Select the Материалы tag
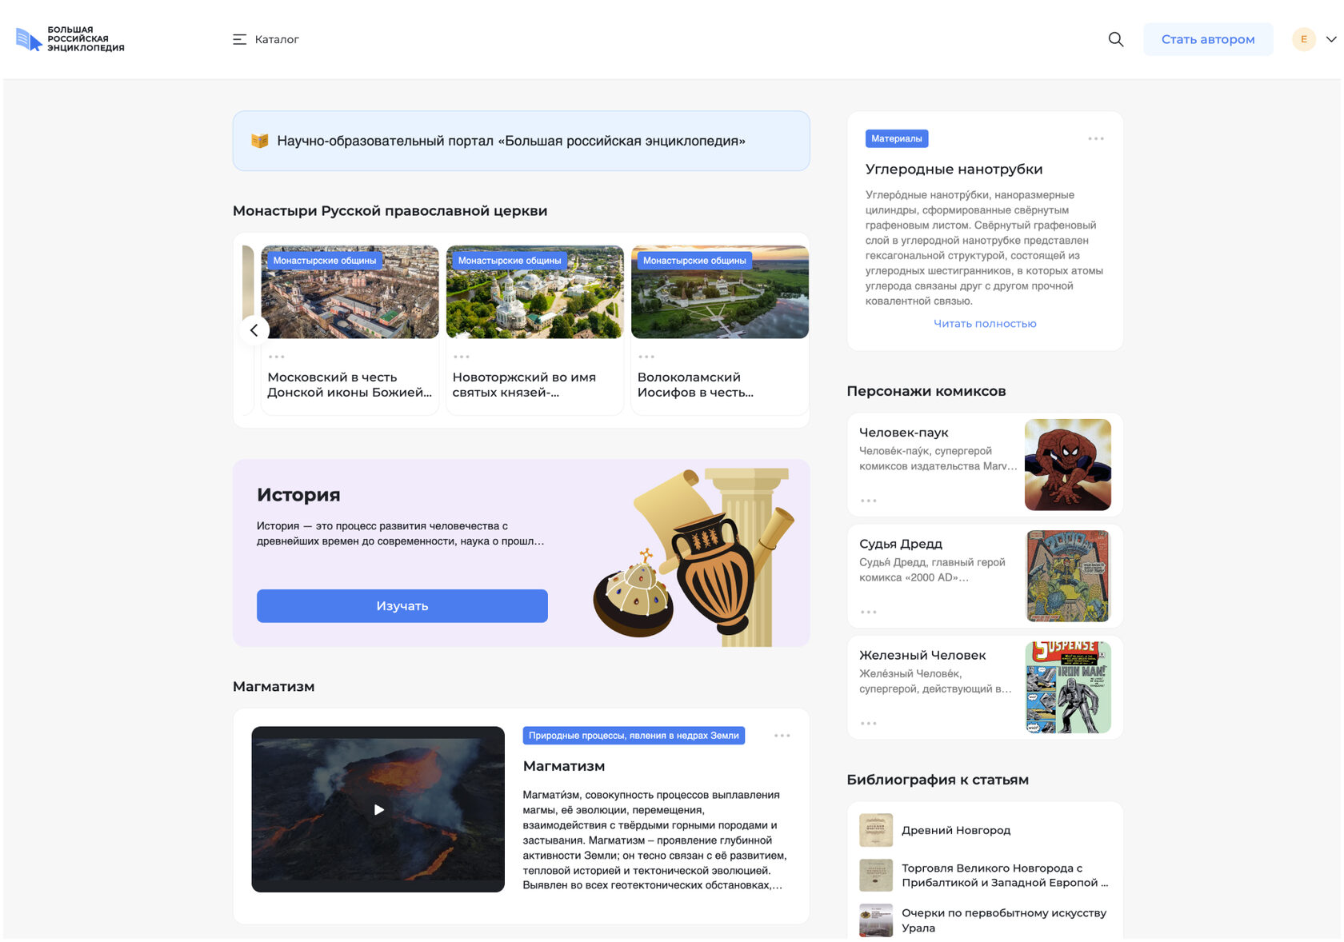The height and width of the screenshot is (942, 1344). coord(897,138)
